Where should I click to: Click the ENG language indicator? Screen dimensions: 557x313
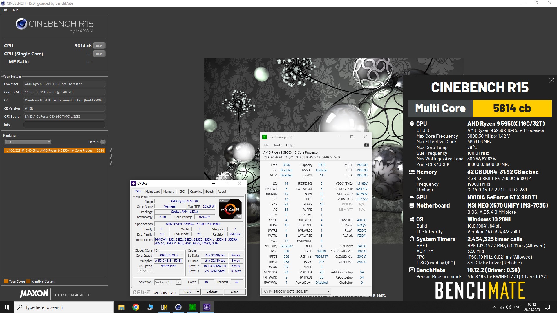[517, 307]
